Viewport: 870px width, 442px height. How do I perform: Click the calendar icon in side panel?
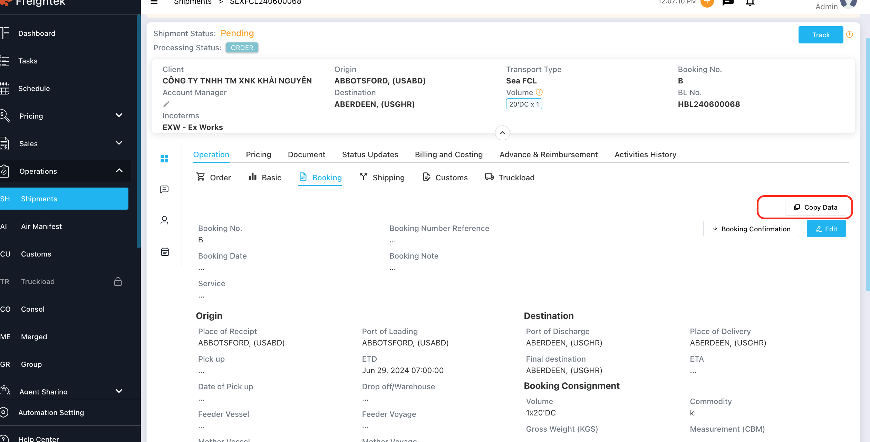click(165, 252)
